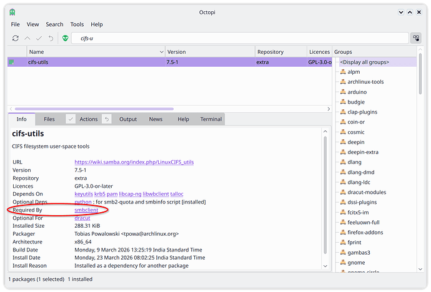431x292 pixels.
Task: Select the dlang-dmd group
Action: [x=360, y=172]
